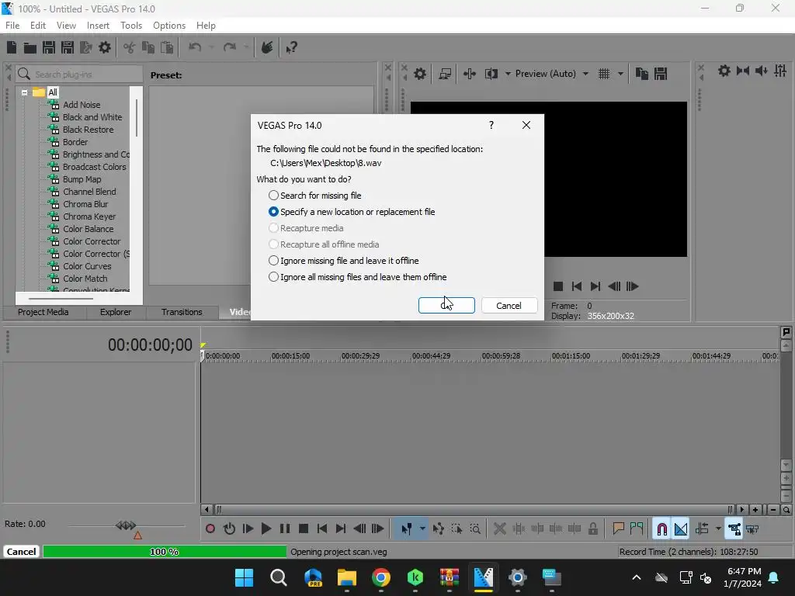The width and height of the screenshot is (795, 596).
Task: Click the OK button in missing file dialog
Action: point(446,306)
